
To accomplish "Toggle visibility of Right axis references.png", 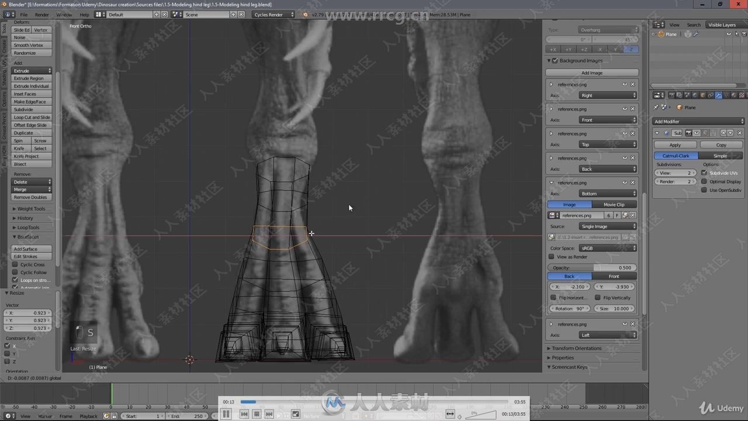I will click(x=624, y=84).
